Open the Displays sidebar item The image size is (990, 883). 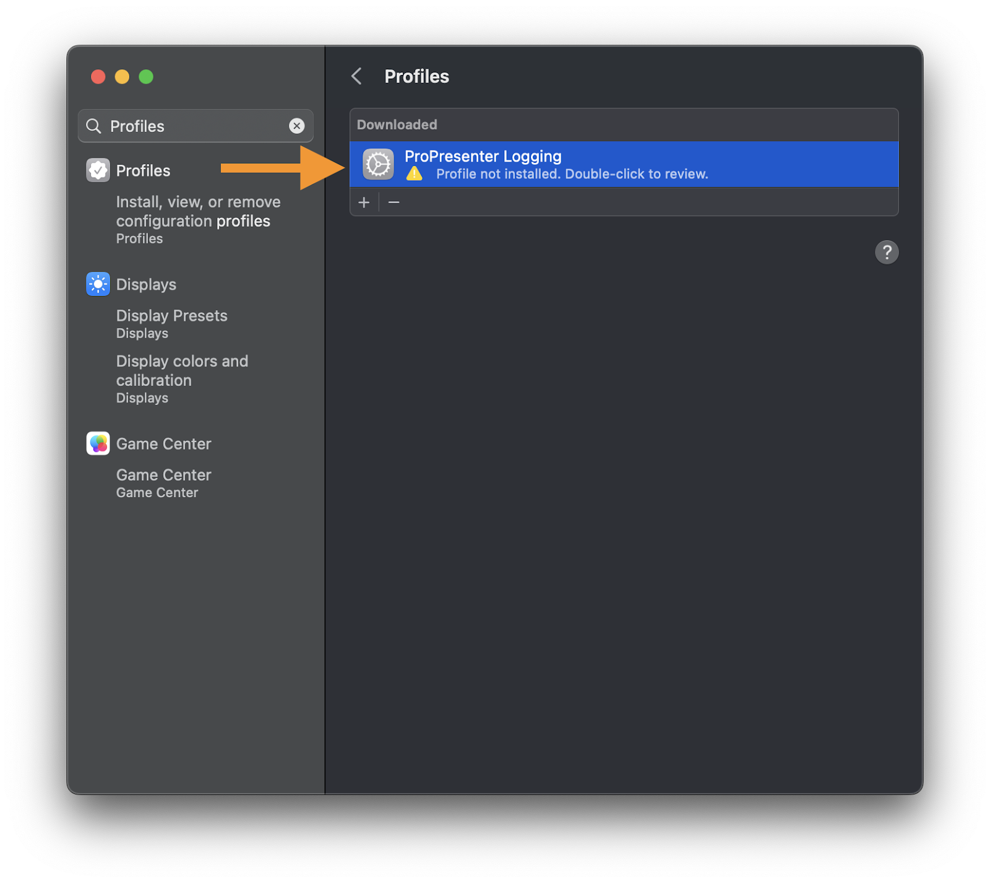pyautogui.click(x=146, y=284)
